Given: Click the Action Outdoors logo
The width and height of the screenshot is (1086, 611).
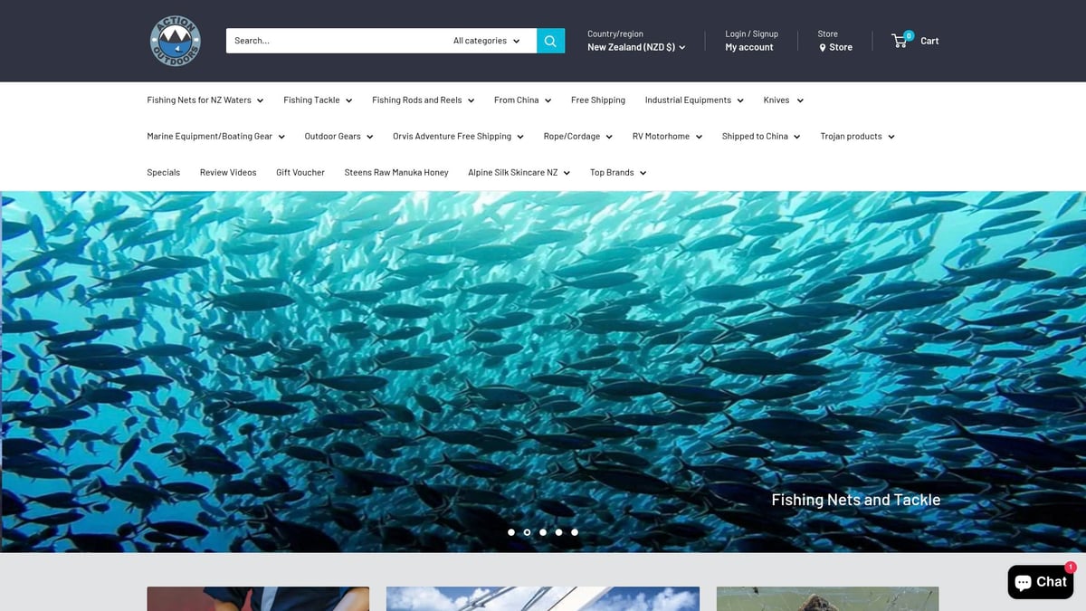Looking at the screenshot, I should pyautogui.click(x=175, y=41).
